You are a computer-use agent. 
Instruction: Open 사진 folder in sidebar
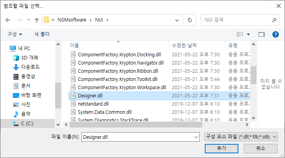22,104
